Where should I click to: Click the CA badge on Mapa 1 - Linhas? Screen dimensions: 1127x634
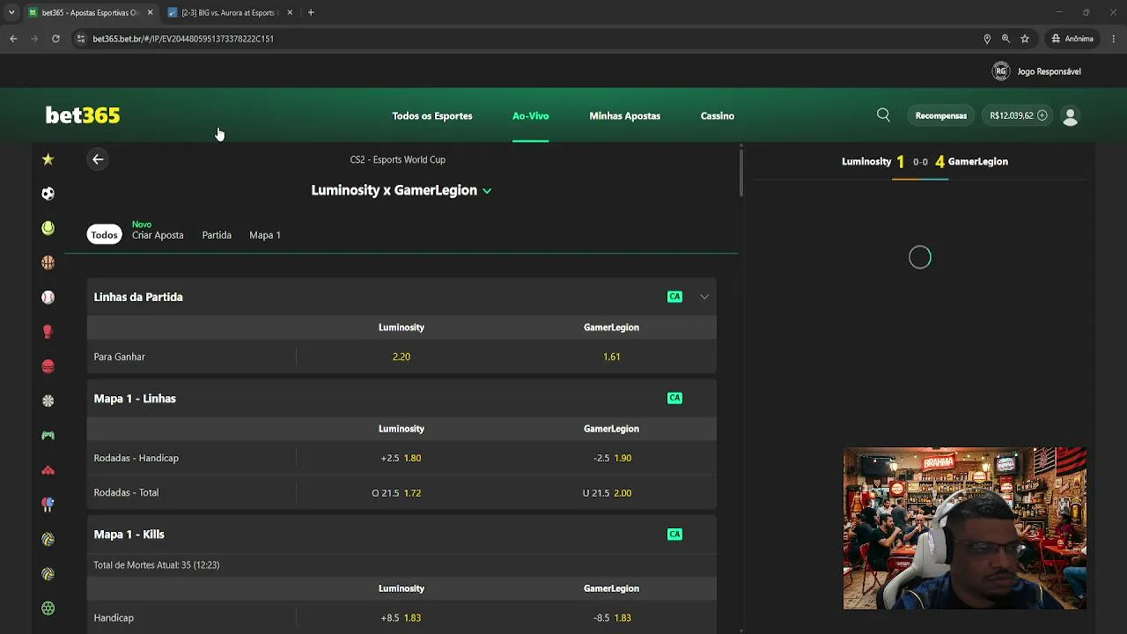(x=674, y=398)
